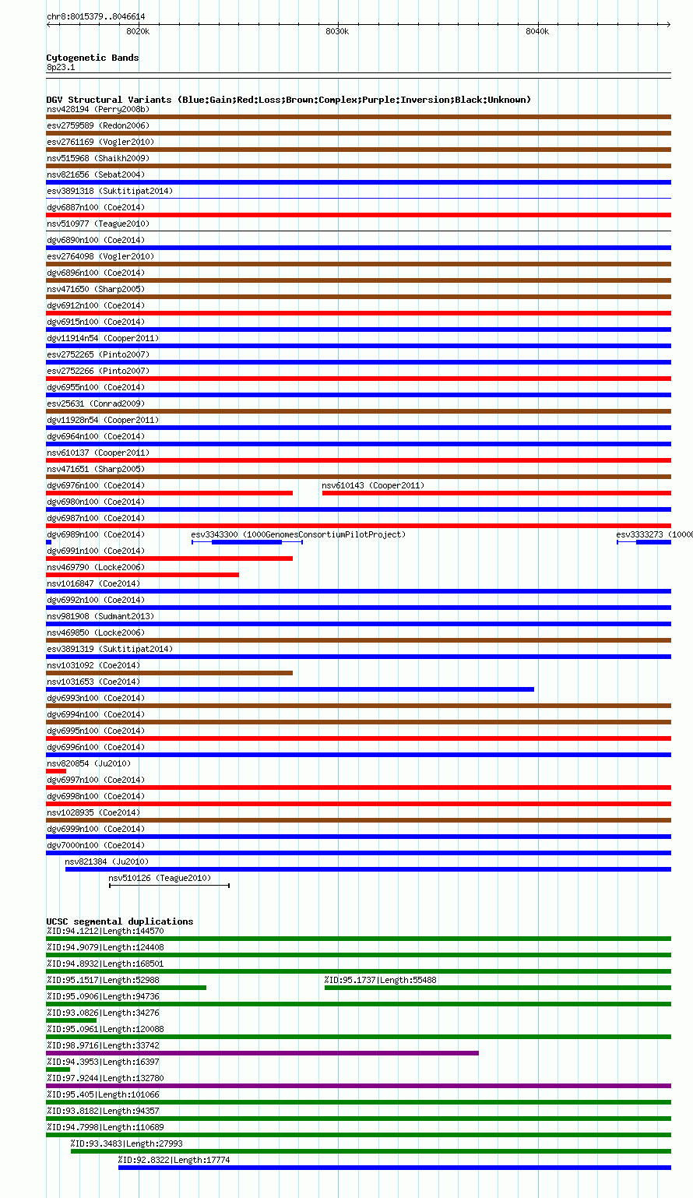Select dgv11928n54 (Cooper2011) label
Image resolution: width=693 pixels, height=1198 pixels.
(x=103, y=420)
